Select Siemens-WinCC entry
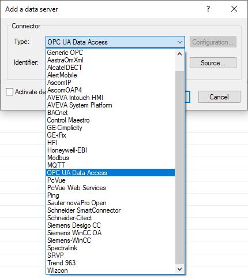The image size is (248, 278). [111, 240]
